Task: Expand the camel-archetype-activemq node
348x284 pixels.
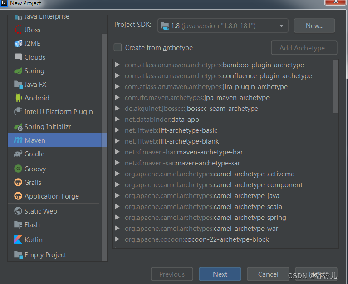Action: click(117, 174)
